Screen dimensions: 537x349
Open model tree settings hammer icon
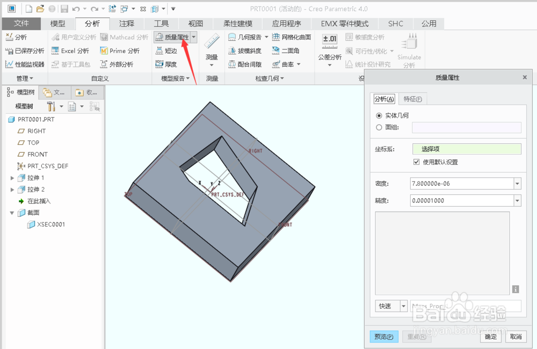[52, 106]
